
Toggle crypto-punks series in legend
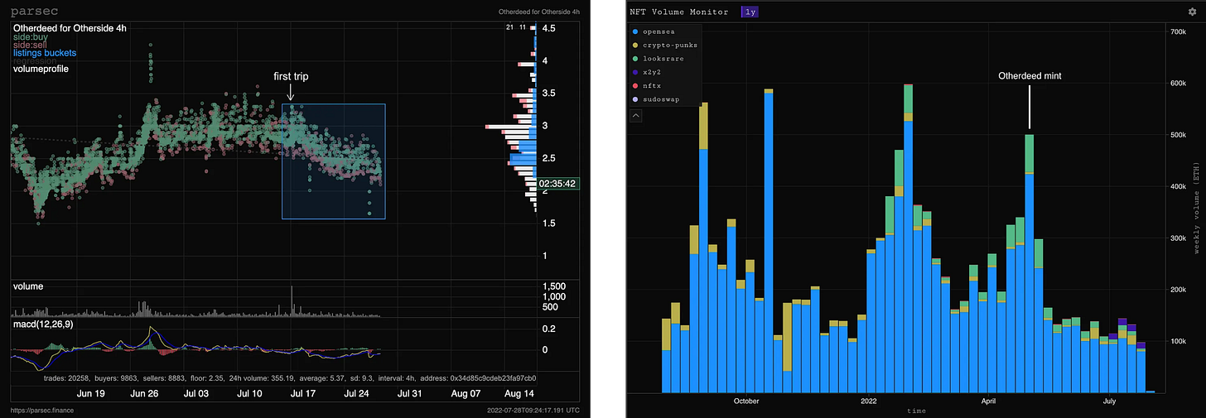coord(669,45)
